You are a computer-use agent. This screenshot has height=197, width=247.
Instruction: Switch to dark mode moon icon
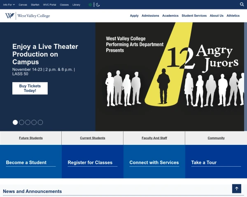coord(98,5)
